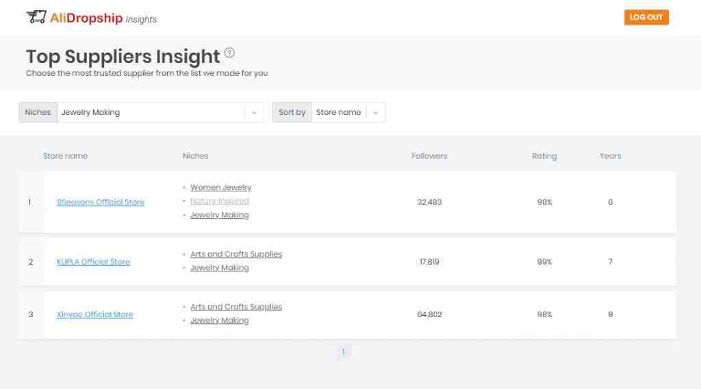Expand the Niches dropdown chevron arrow

click(x=255, y=113)
